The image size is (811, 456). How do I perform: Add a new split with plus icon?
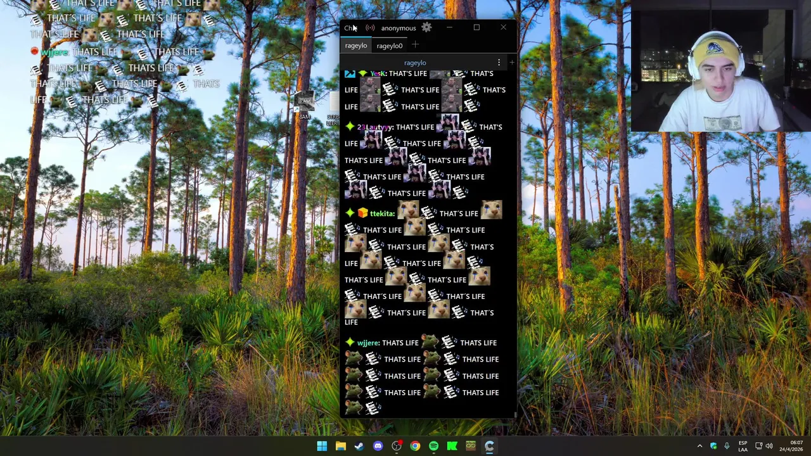(511, 63)
